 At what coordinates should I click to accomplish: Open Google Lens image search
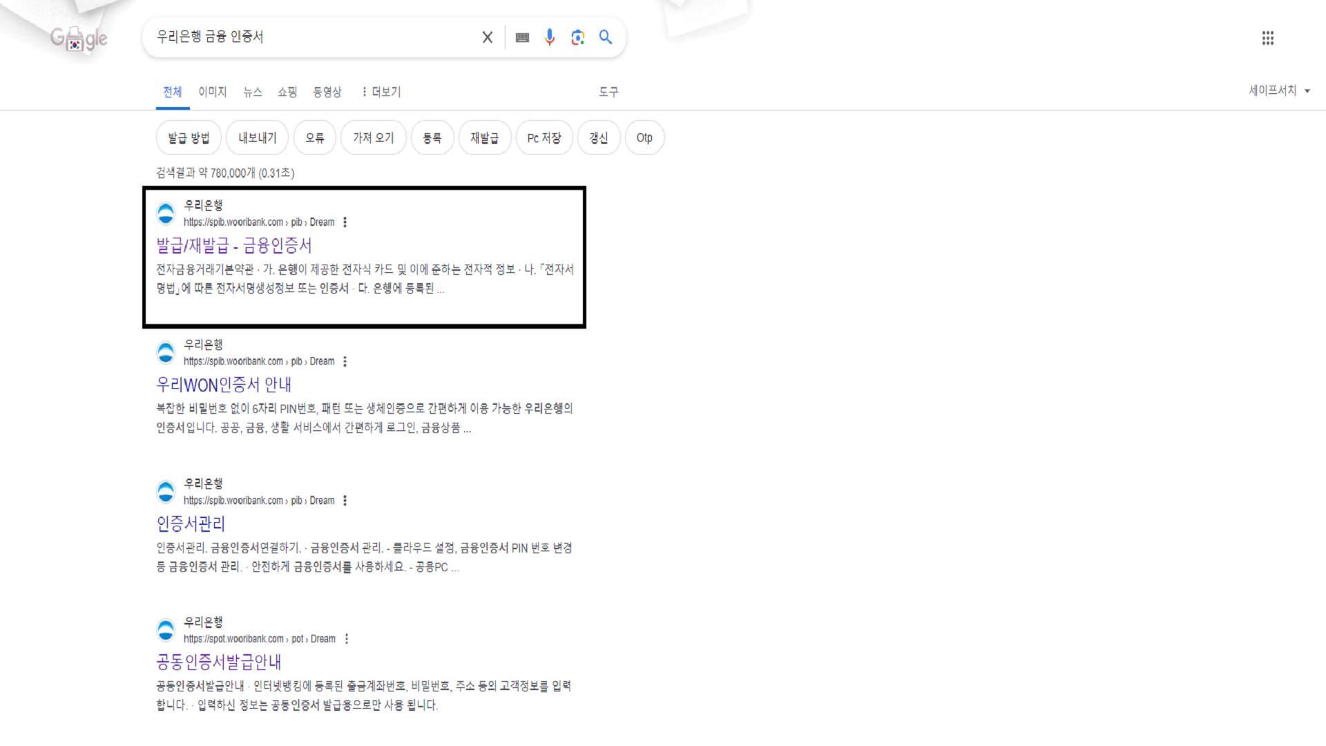pos(577,37)
